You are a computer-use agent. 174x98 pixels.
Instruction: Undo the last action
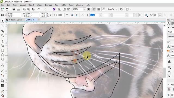39,9
